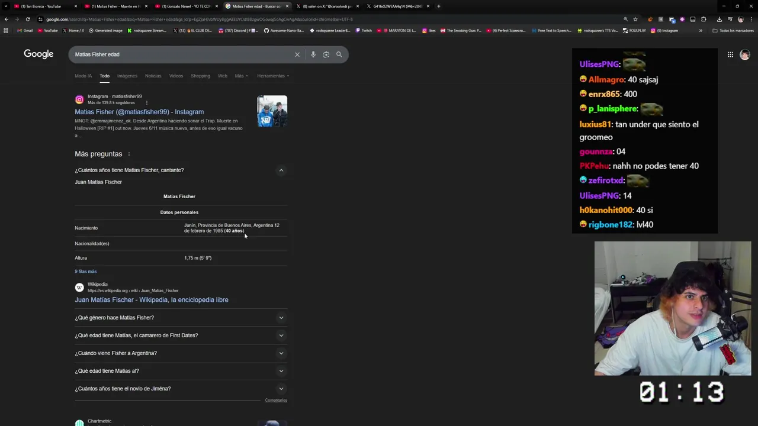Viewport: 758px width, 426px height.
Task: Select the Modo IA search filter
Action: pyautogui.click(x=83, y=76)
